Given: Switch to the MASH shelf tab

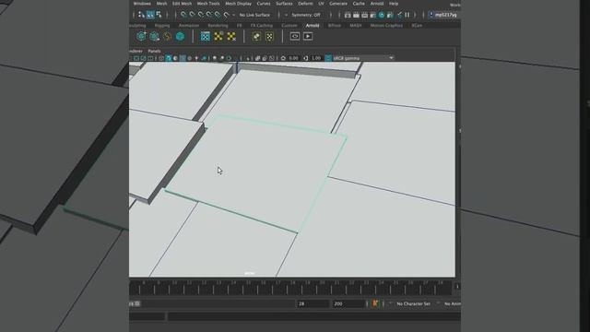Looking at the screenshot, I should 355,26.
